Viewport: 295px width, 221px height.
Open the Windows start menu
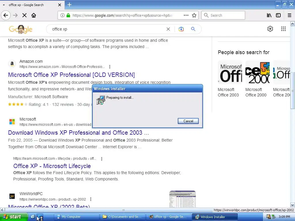tap(14, 217)
